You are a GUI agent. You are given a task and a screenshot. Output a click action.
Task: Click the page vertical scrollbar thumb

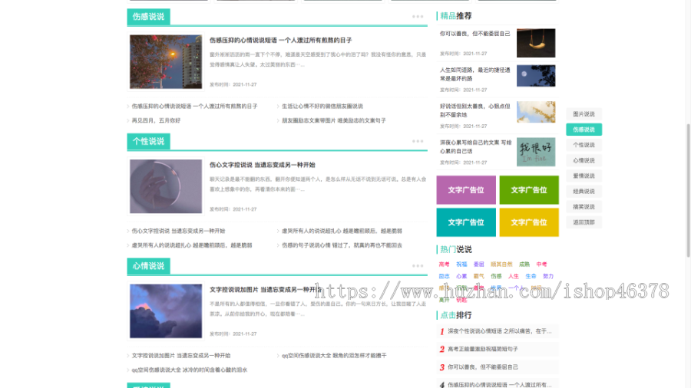click(x=688, y=190)
